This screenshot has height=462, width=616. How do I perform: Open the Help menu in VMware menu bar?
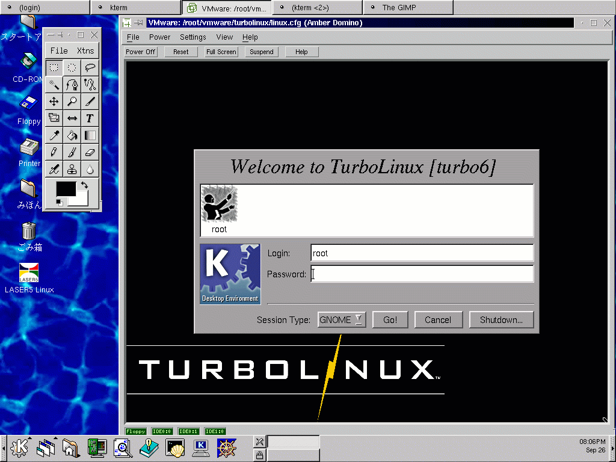pyautogui.click(x=250, y=37)
